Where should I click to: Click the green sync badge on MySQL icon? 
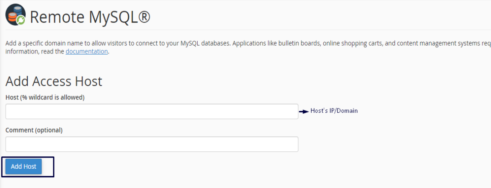point(21,20)
